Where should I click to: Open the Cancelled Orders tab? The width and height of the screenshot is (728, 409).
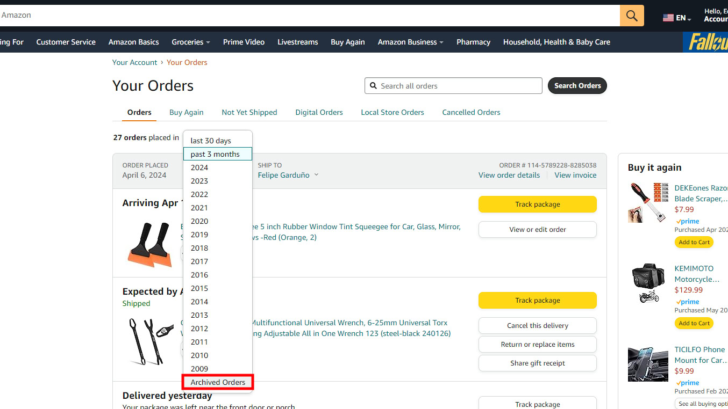[471, 112]
